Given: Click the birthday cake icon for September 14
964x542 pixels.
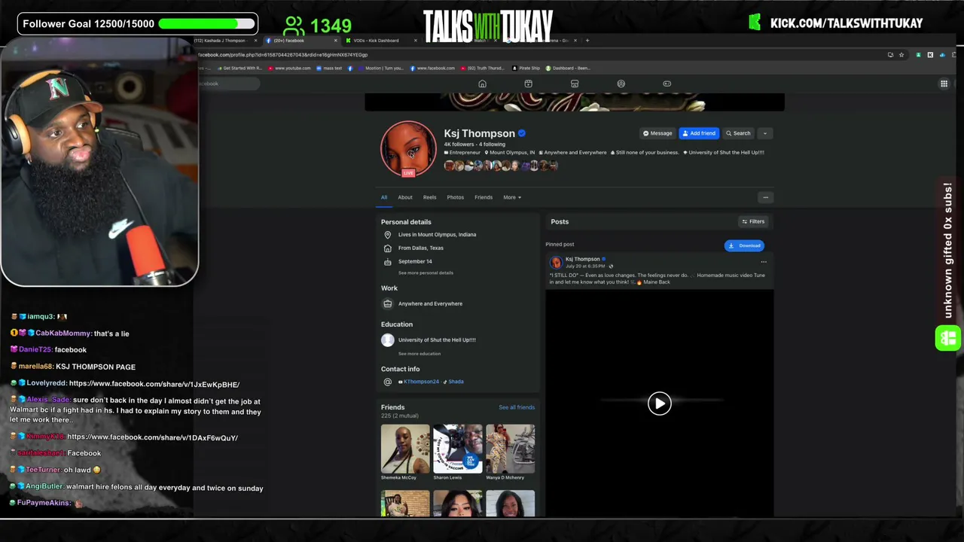Looking at the screenshot, I should coord(388,262).
